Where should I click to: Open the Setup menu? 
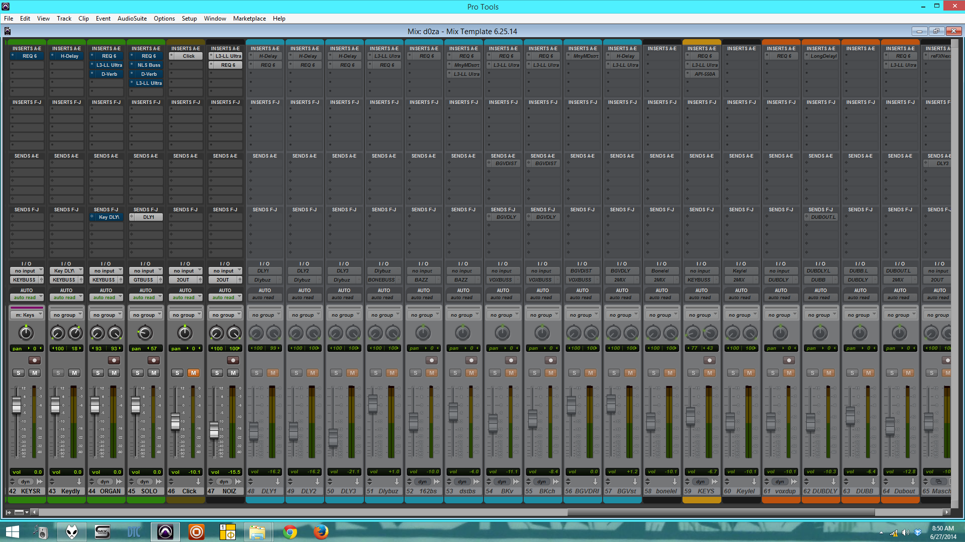click(189, 19)
